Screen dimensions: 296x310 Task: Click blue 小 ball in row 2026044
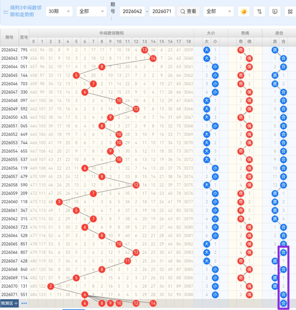(x=215, y=67)
